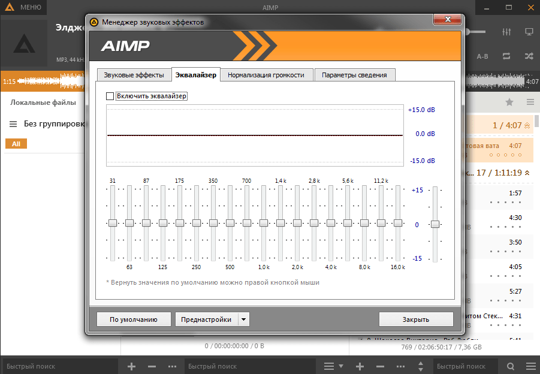Close the sound effects manager dialog
Image resolution: width=540 pixels, height=374 pixels.
(x=447, y=19)
